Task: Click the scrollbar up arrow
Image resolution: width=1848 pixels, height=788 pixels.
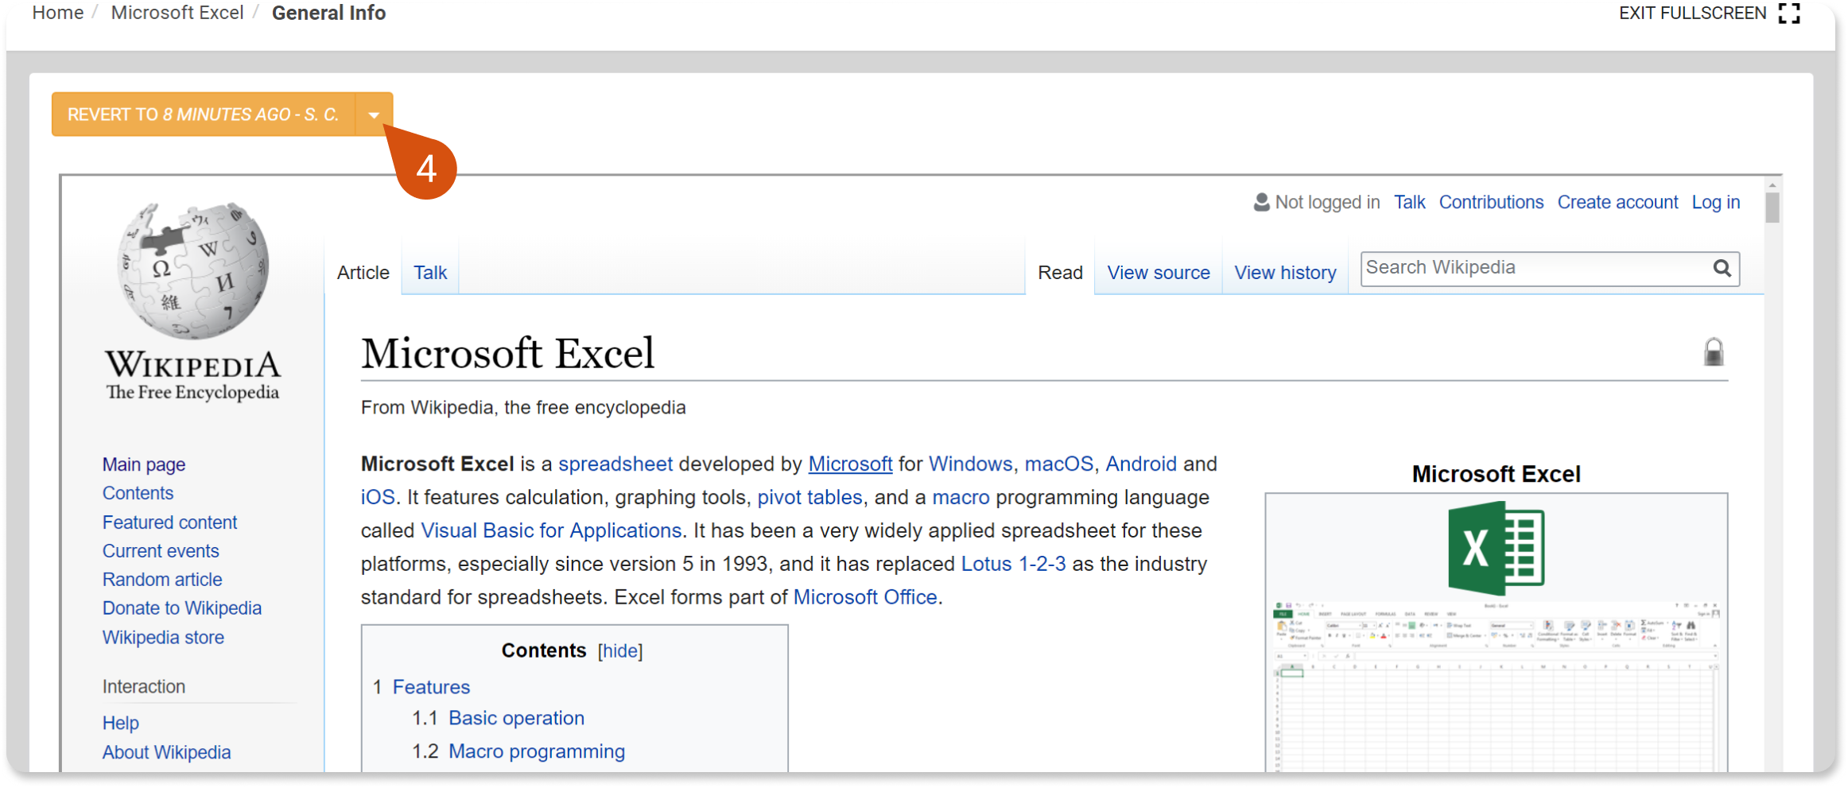Action: point(1772,184)
